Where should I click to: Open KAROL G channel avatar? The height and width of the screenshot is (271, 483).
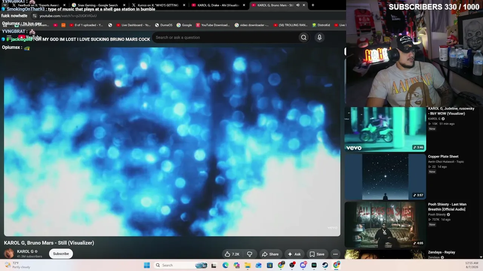pyautogui.click(x=9, y=254)
